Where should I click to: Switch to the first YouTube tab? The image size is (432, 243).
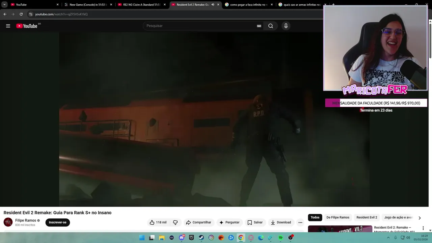tap(34, 5)
